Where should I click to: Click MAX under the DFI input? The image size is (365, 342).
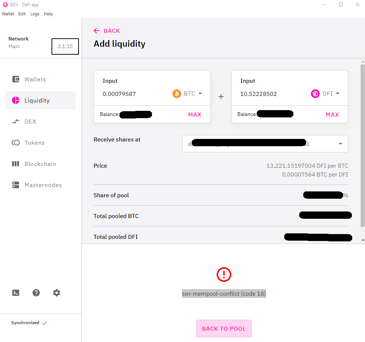tap(332, 114)
